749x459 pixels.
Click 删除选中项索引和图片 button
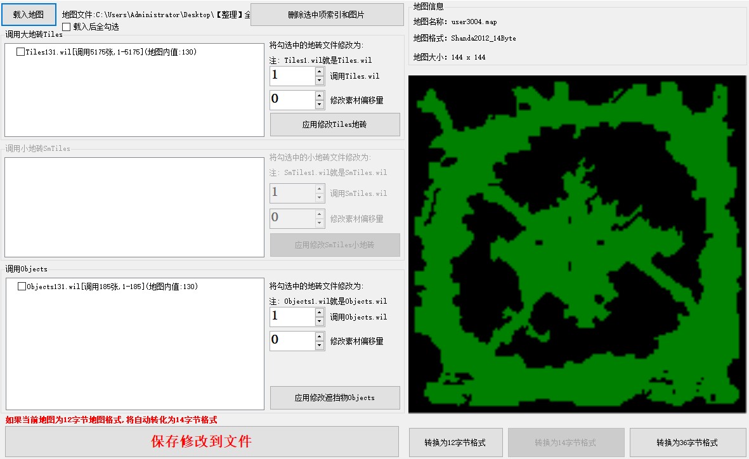(327, 14)
